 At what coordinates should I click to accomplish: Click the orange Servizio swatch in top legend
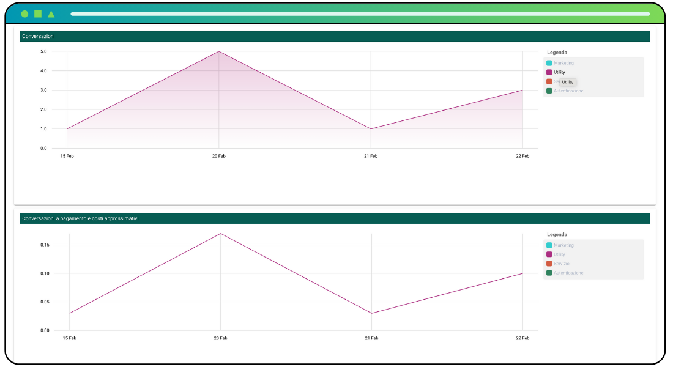549,81
